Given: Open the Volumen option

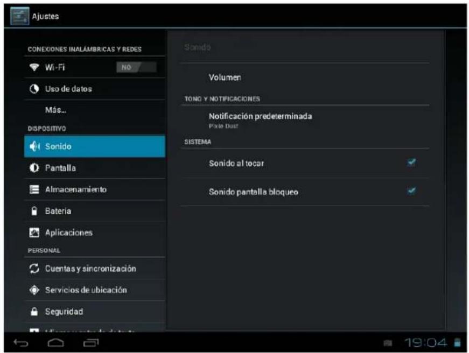Looking at the screenshot, I should (305, 77).
